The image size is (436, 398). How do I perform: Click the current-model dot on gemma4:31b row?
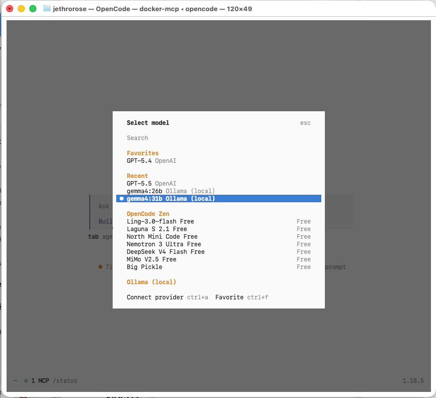[x=122, y=199]
